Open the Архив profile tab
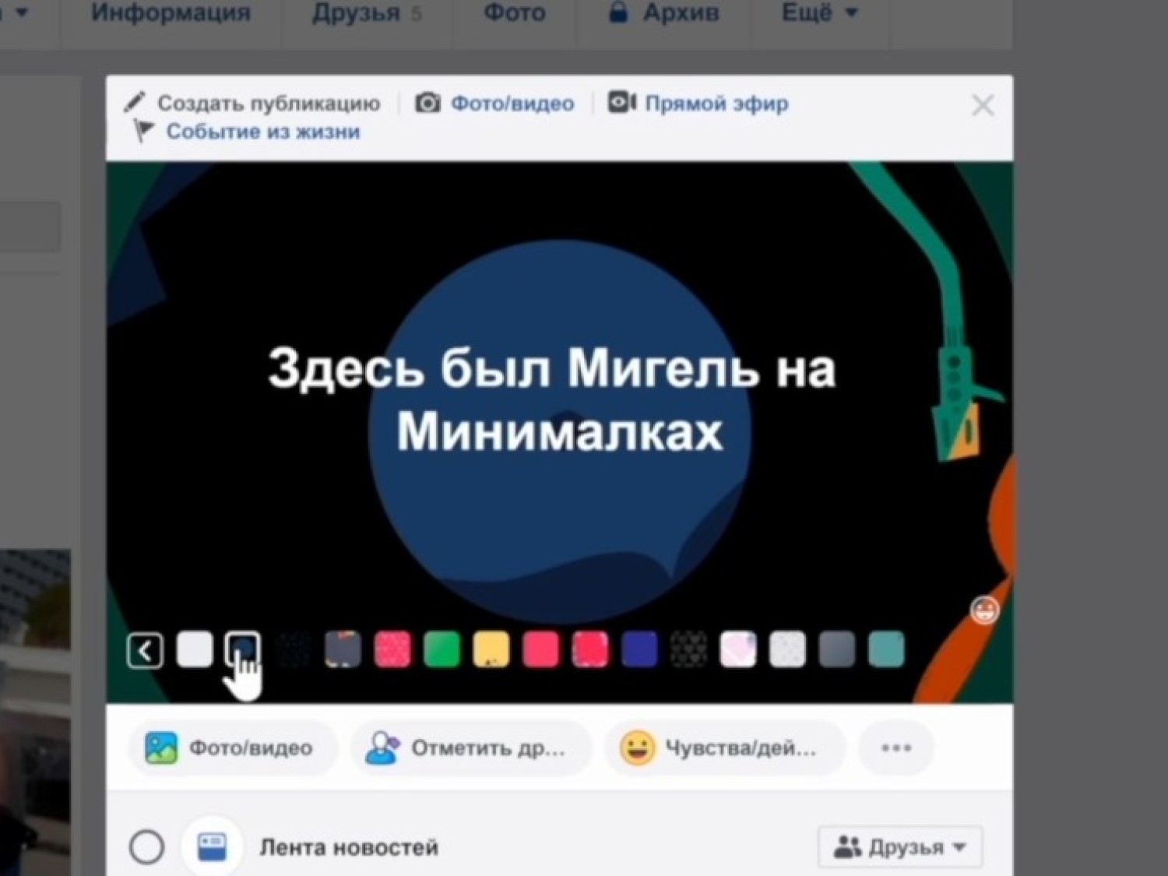1168x876 pixels. 664,13
